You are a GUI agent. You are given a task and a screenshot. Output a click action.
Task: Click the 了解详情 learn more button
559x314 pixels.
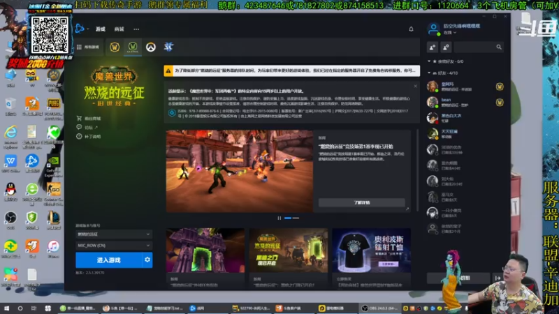click(x=361, y=202)
